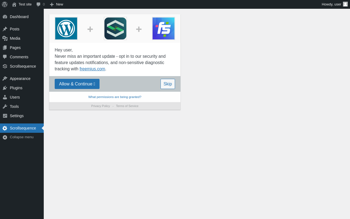Click the Collapse menu label

coord(22,137)
